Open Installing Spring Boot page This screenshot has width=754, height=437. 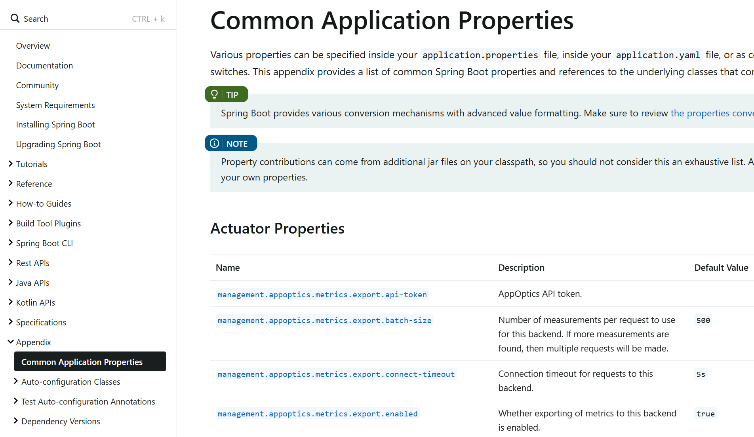tap(55, 125)
